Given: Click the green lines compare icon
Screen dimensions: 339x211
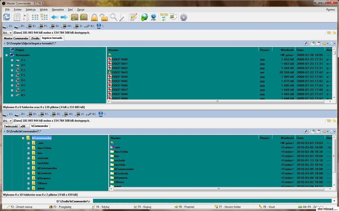Looking at the screenshot, I should click(x=173, y=17).
